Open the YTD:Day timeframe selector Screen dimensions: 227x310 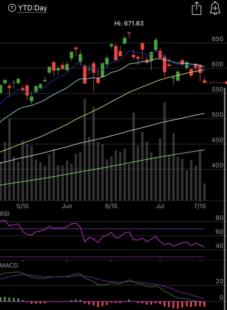click(x=32, y=8)
